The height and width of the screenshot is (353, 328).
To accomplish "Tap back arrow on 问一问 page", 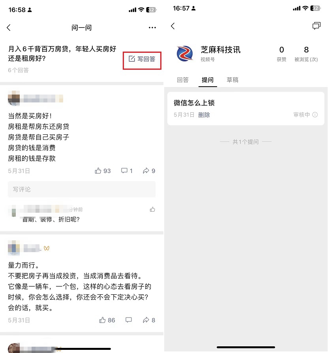I will tap(9, 28).
